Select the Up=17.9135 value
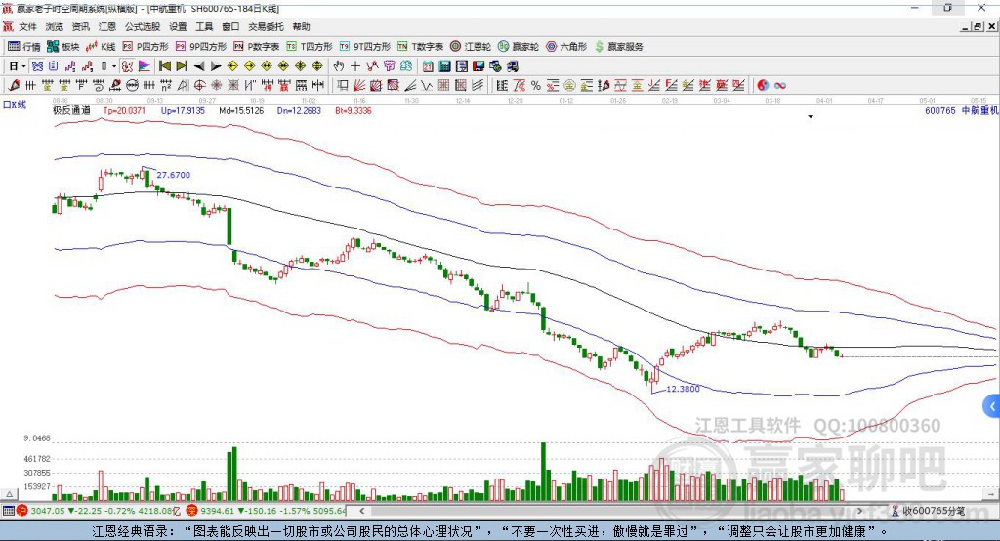The width and height of the screenshot is (1000, 541). click(183, 110)
